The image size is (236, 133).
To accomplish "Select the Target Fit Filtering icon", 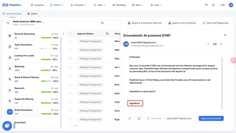I will (x=10, y=101).
